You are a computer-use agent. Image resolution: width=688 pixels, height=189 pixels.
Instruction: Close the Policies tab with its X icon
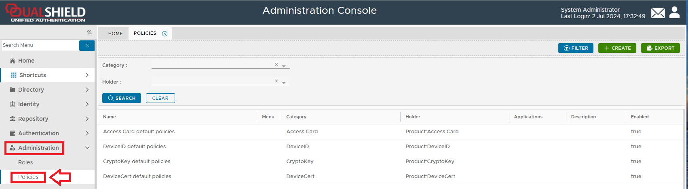click(x=165, y=34)
